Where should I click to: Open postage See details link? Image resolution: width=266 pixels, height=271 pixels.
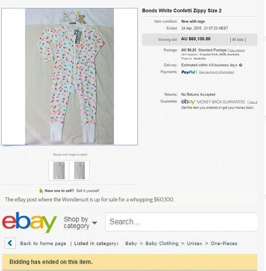(x=237, y=50)
